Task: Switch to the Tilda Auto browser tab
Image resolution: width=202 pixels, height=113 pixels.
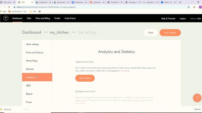Action: click(8, 2)
